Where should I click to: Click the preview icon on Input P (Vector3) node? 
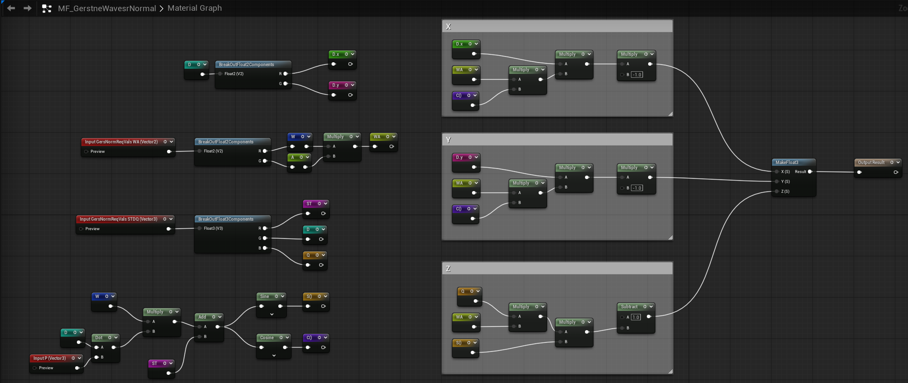(73, 358)
